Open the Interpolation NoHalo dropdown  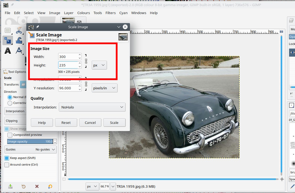tap(92, 107)
